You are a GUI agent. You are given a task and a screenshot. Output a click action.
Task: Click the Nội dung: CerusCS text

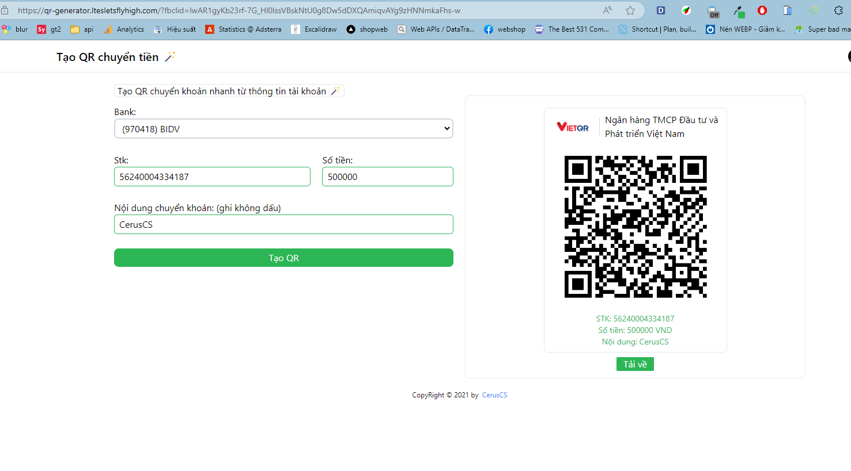(635, 342)
